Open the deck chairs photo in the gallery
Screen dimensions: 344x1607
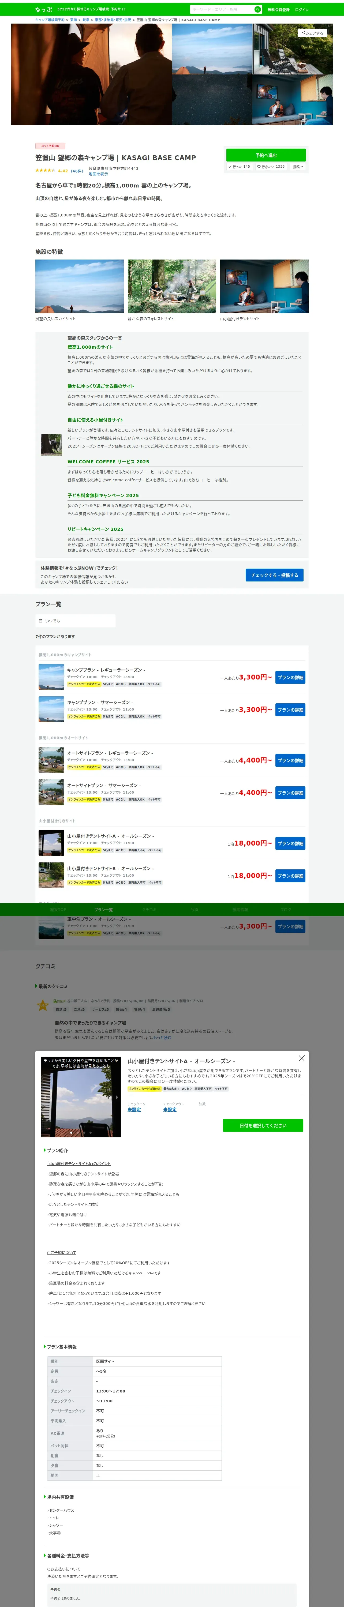tap(293, 49)
